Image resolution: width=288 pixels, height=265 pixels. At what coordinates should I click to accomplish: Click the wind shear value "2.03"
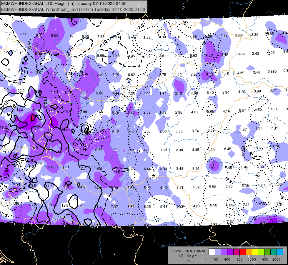147,112
